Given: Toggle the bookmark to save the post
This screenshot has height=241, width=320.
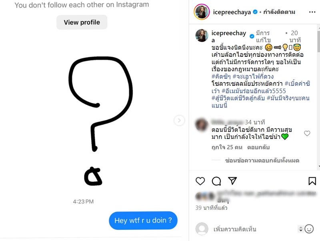Looking at the screenshot, I should click(x=312, y=181).
